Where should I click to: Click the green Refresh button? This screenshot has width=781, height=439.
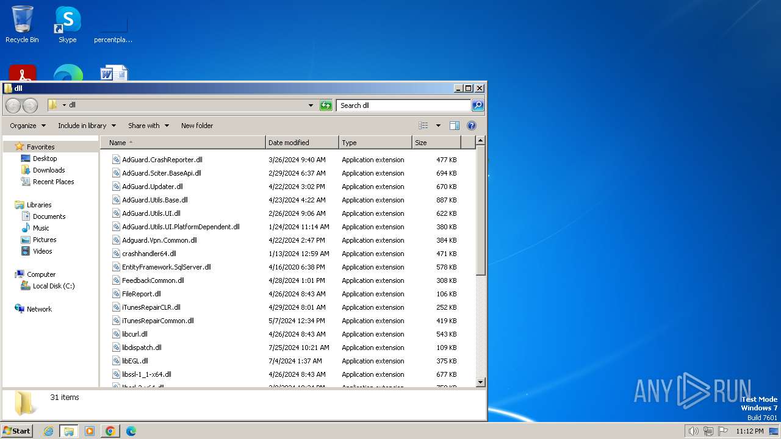pos(326,105)
